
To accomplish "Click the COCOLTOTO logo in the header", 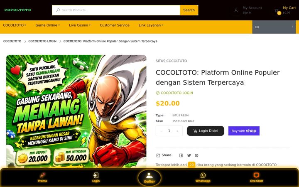I will pyautogui.click(x=17, y=10).
